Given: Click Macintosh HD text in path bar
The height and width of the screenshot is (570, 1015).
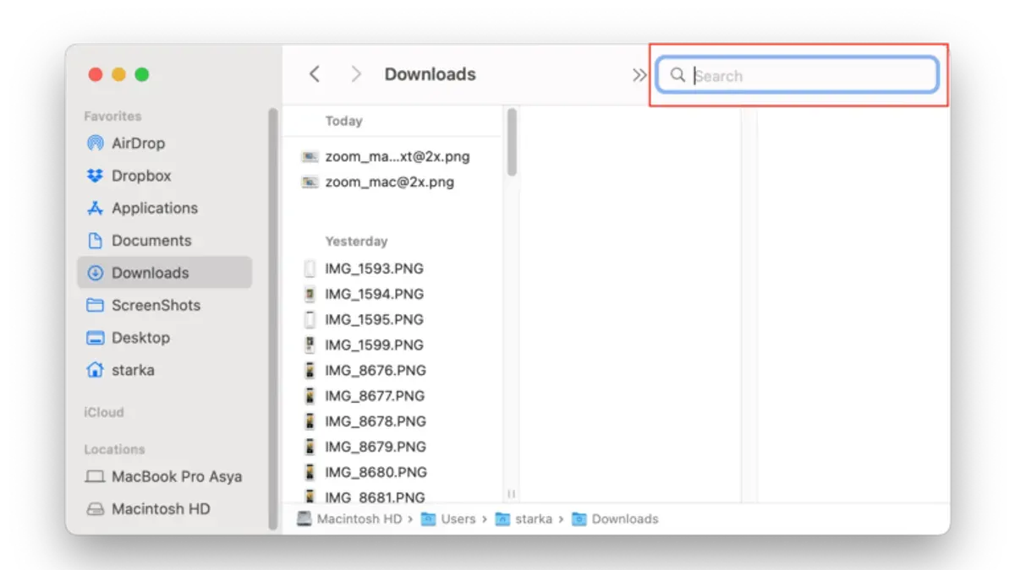Looking at the screenshot, I should pos(359,519).
